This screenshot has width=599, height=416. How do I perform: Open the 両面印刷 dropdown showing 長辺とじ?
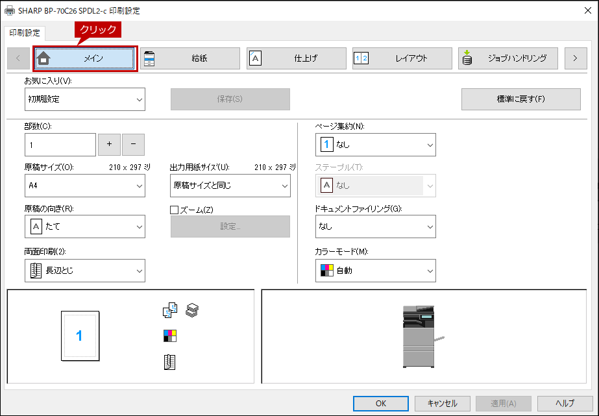tap(85, 271)
